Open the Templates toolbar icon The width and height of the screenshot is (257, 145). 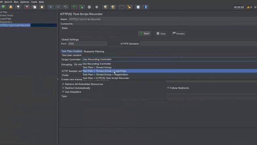coord(3,7)
